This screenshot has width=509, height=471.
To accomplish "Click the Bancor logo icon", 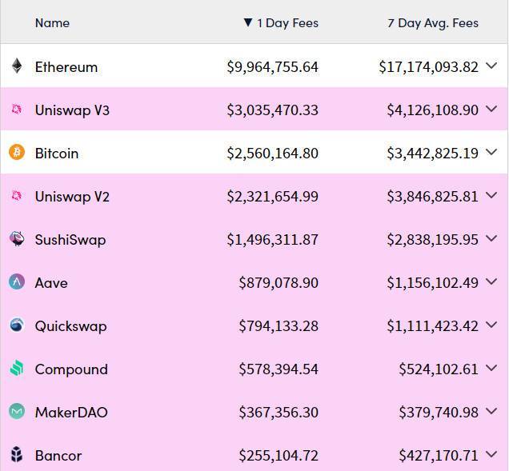I will click(17, 454).
